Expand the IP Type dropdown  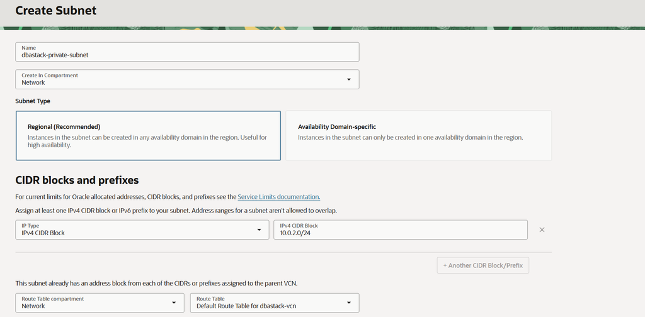tap(142, 230)
